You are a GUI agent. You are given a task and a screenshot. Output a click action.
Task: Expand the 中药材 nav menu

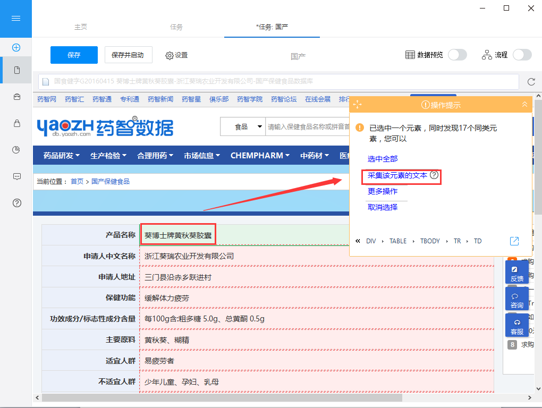[x=315, y=156]
